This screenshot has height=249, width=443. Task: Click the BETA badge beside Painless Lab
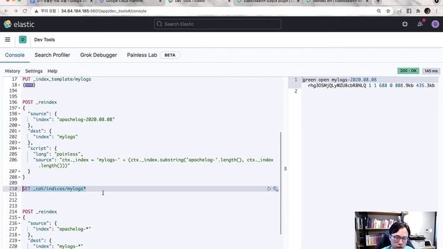pyautogui.click(x=170, y=55)
